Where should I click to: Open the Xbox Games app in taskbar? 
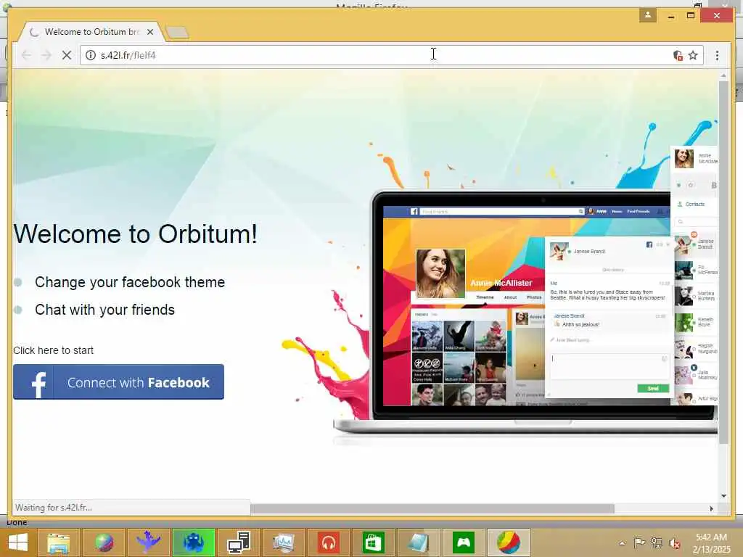pos(463,542)
